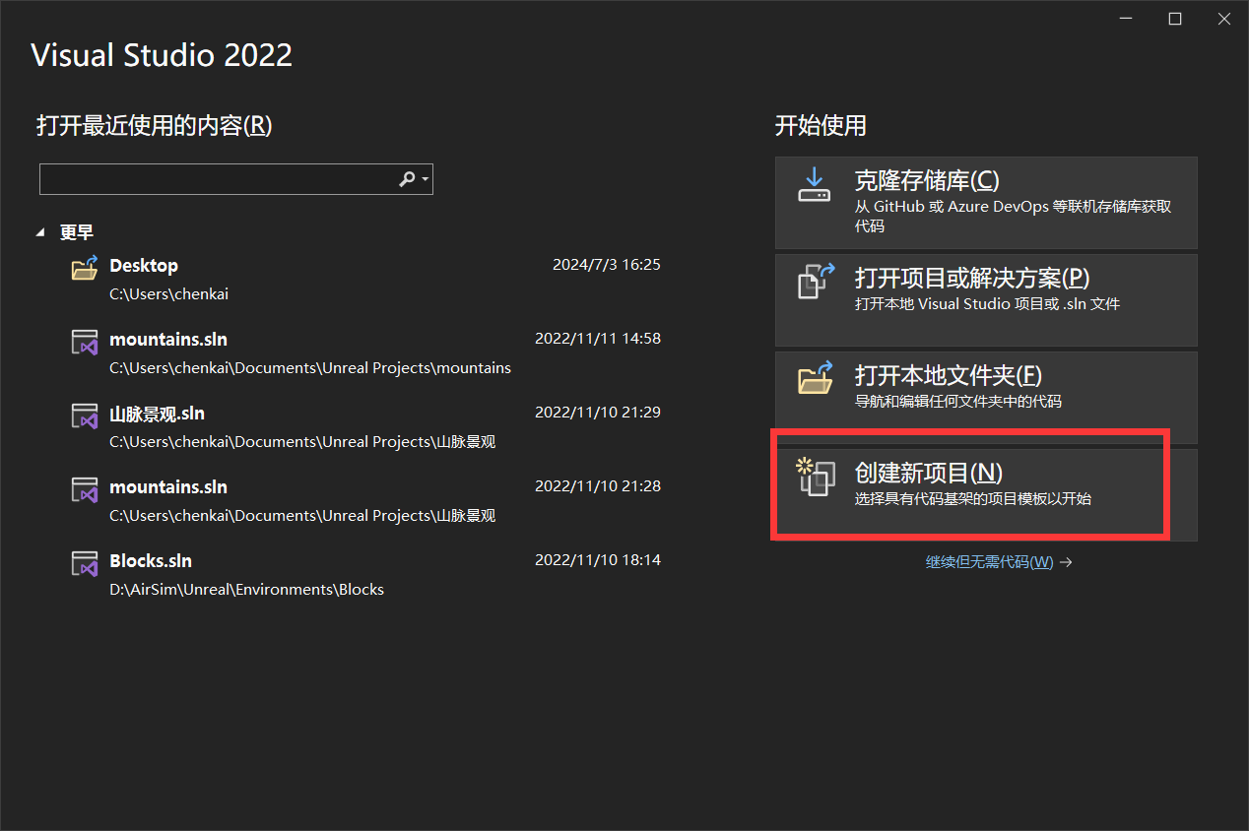Image resolution: width=1249 pixels, height=831 pixels.
Task: Maximize the Visual Studio window
Action: tap(1175, 19)
